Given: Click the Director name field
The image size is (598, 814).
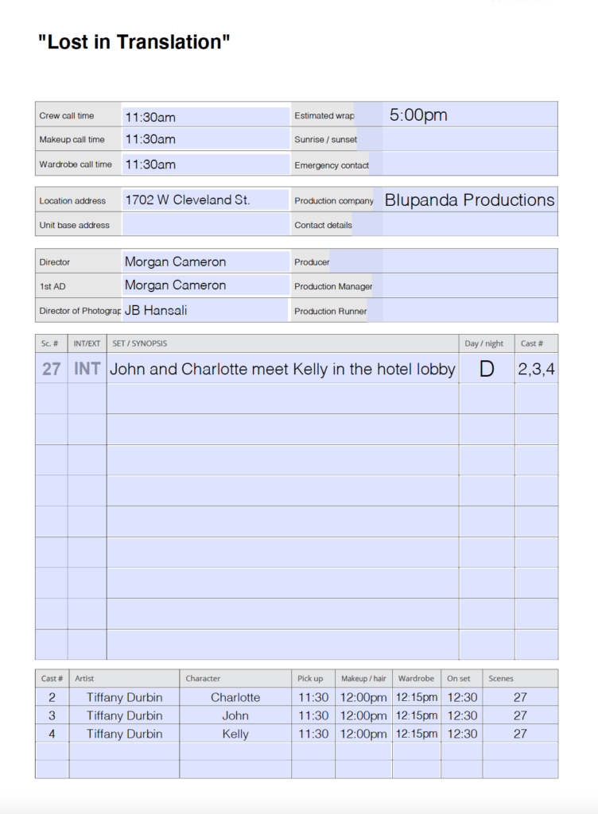Looking at the screenshot, I should click(205, 262).
